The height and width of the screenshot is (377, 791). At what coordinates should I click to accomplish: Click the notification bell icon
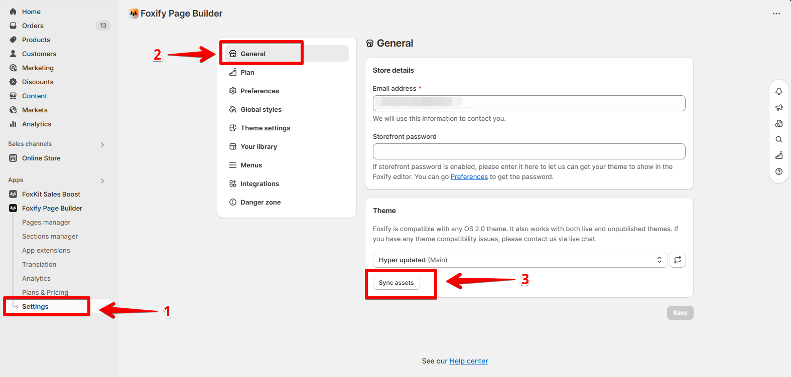[779, 91]
